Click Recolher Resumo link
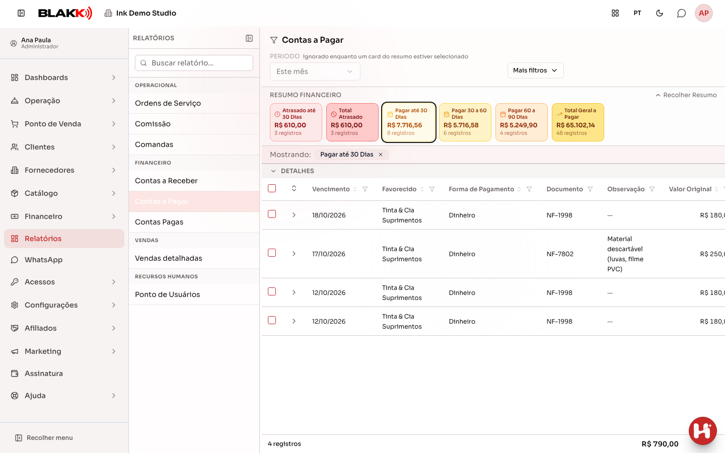The image size is (725, 453). pos(686,95)
